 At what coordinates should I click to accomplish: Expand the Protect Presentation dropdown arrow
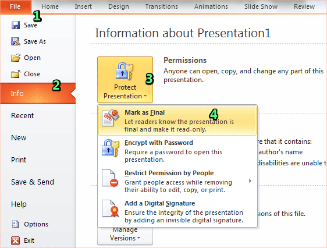tap(145, 96)
